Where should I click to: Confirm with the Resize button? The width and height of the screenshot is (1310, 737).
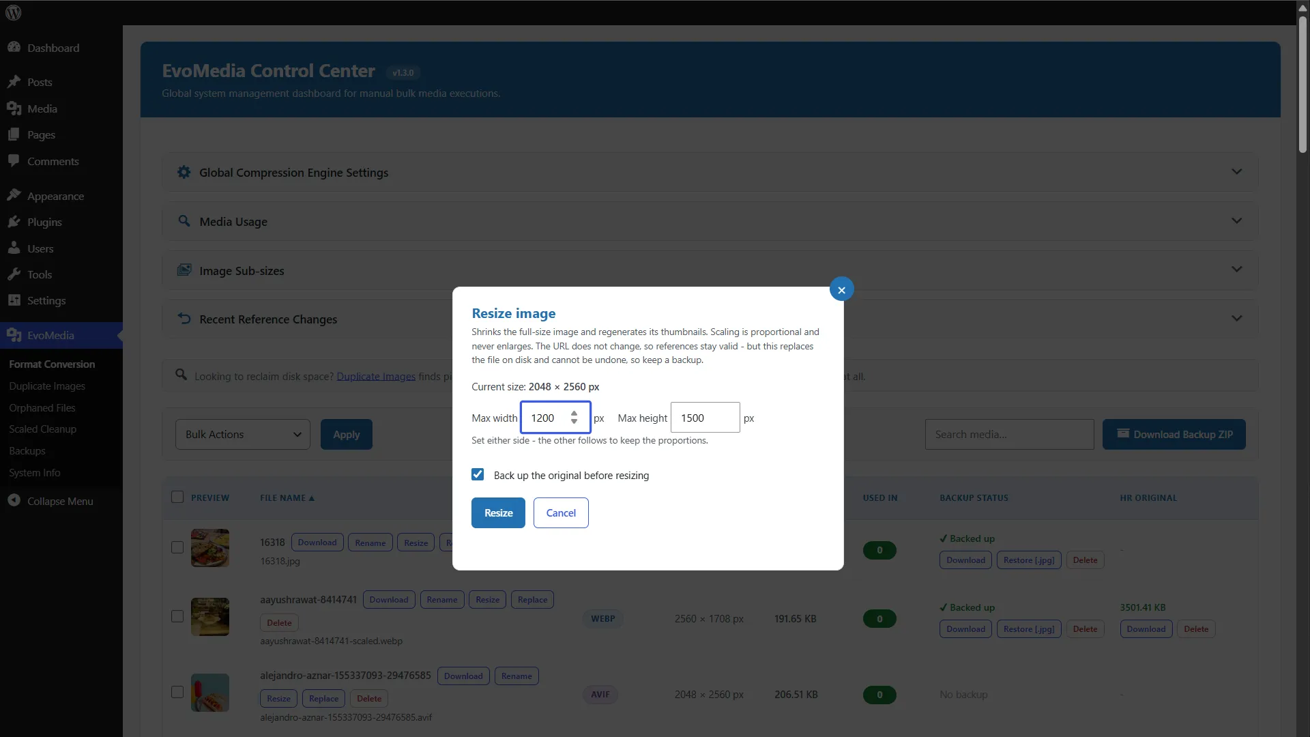tap(498, 513)
